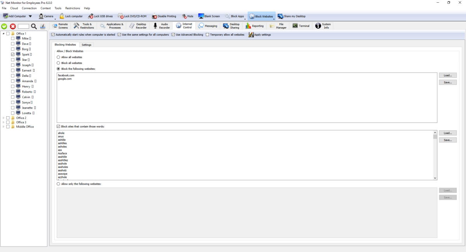Open the Camera tool

(x=47, y=16)
